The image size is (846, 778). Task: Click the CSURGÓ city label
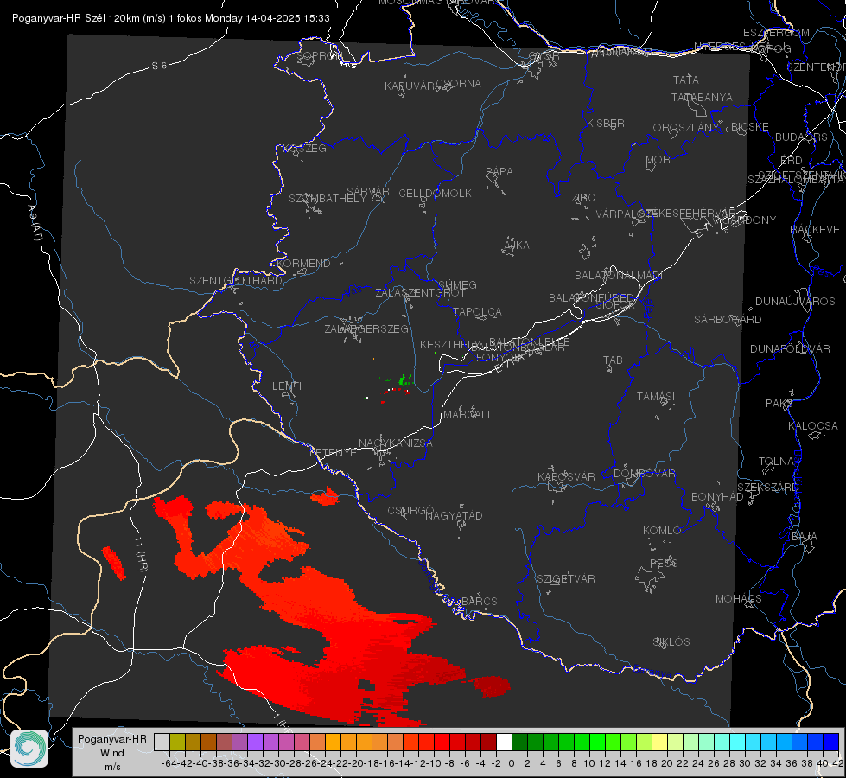411,511
